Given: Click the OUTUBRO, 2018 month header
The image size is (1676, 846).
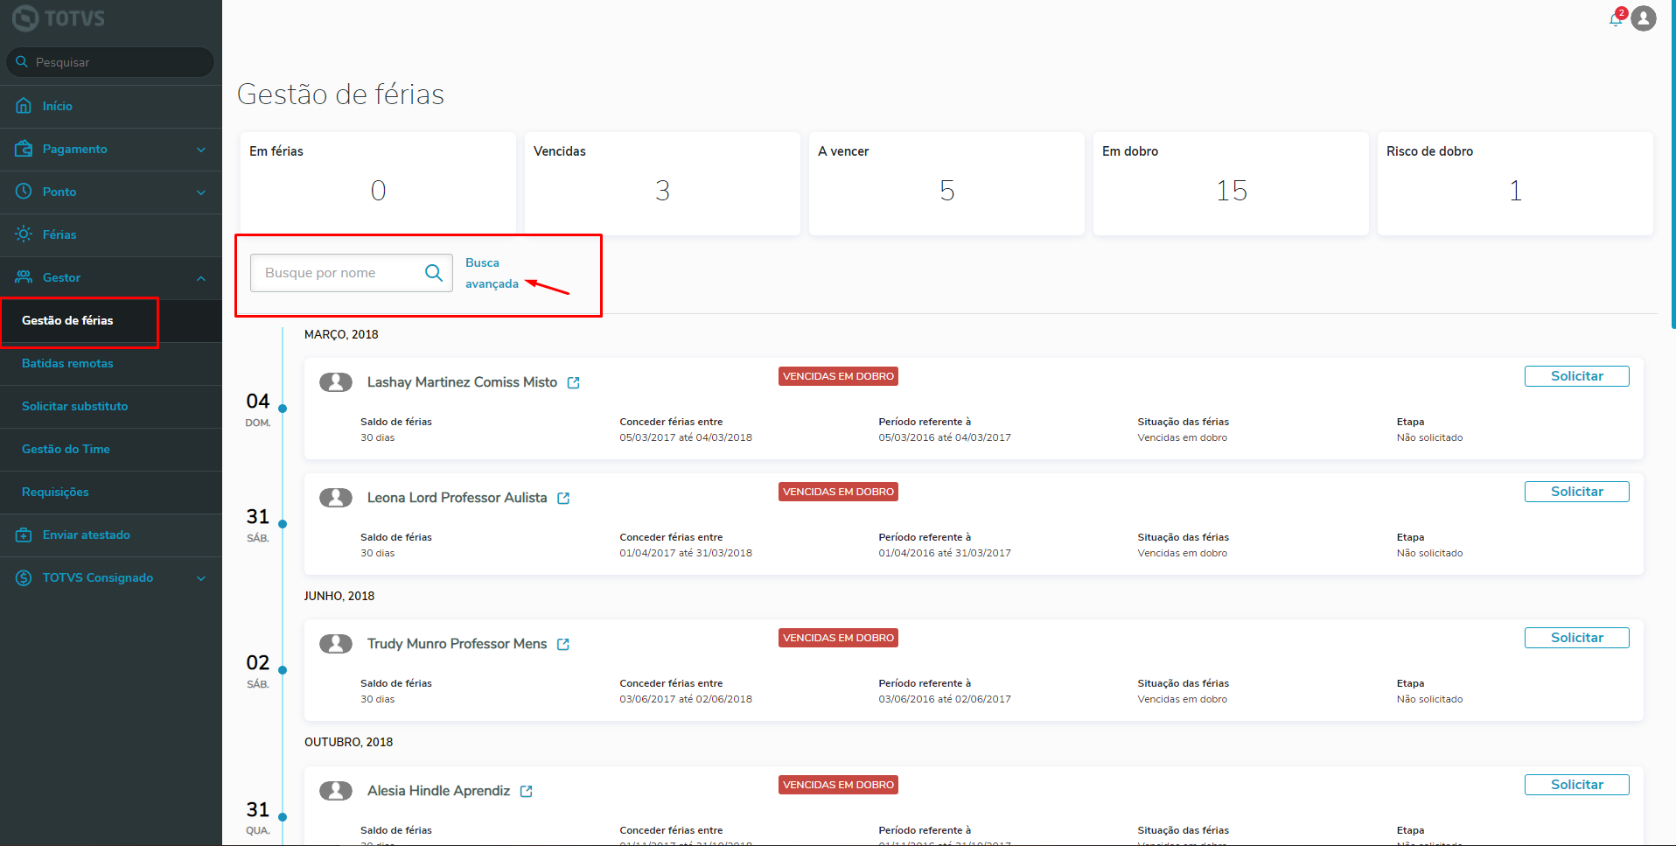Looking at the screenshot, I should point(348,742).
